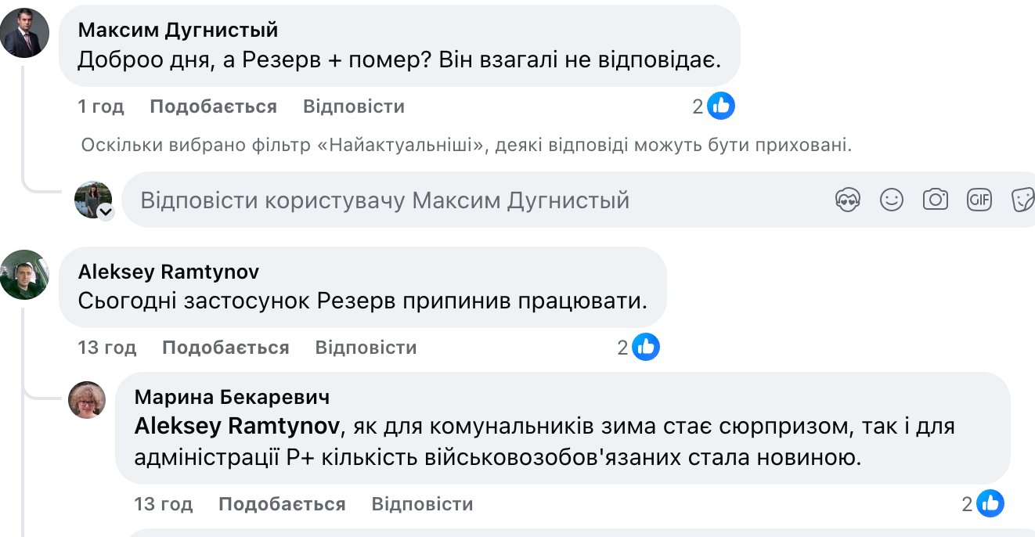Open the sticker picker icon
Screen dimensions: 1035x537
(1022, 200)
